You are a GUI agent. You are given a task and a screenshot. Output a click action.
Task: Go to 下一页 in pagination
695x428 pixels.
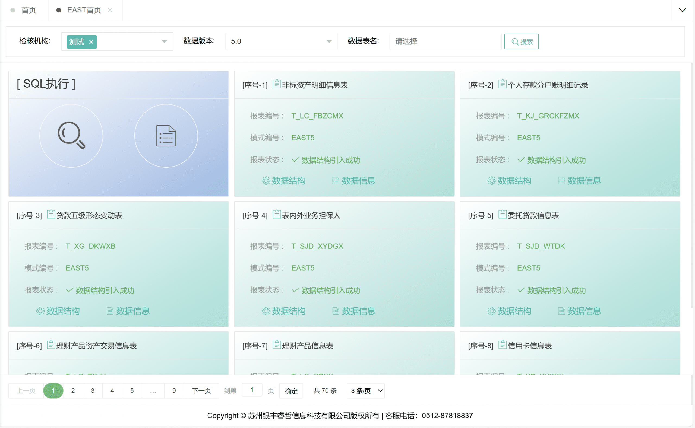coord(201,391)
